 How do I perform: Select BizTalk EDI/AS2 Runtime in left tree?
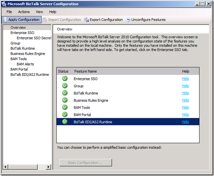(x=29, y=75)
